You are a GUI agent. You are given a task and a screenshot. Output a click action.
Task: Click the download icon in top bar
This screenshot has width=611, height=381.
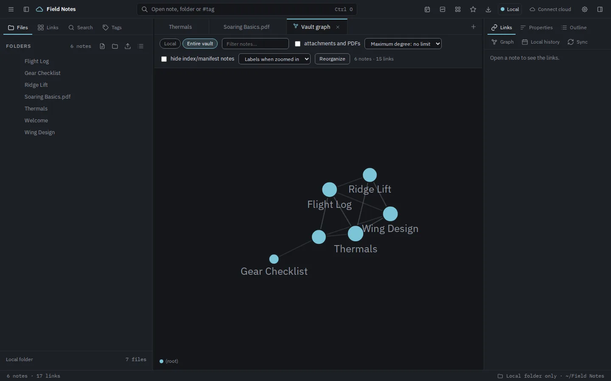pos(488,9)
